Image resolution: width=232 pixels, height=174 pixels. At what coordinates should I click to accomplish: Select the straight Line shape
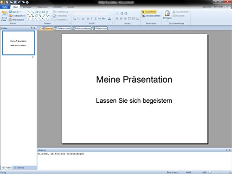(x=29, y=12)
